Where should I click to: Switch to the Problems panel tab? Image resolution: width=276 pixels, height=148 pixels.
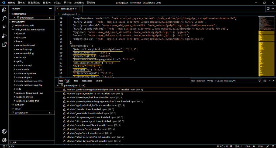coord(61,81)
